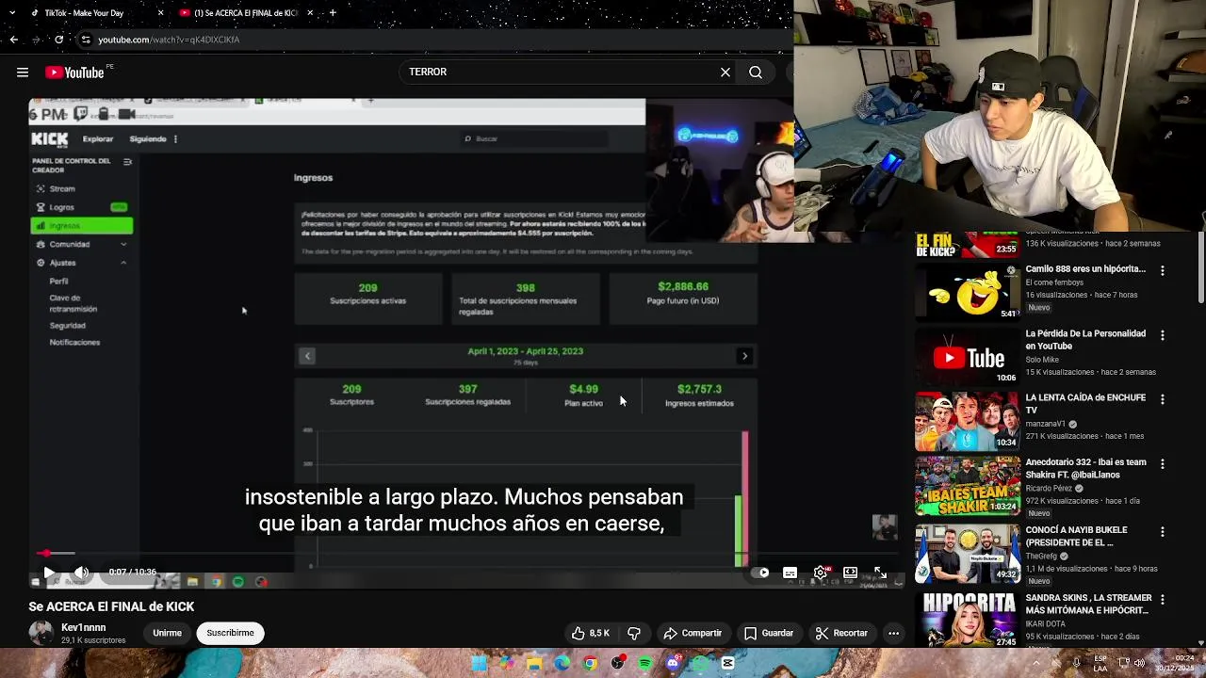Like the video with 8,5 K likes

click(591, 634)
